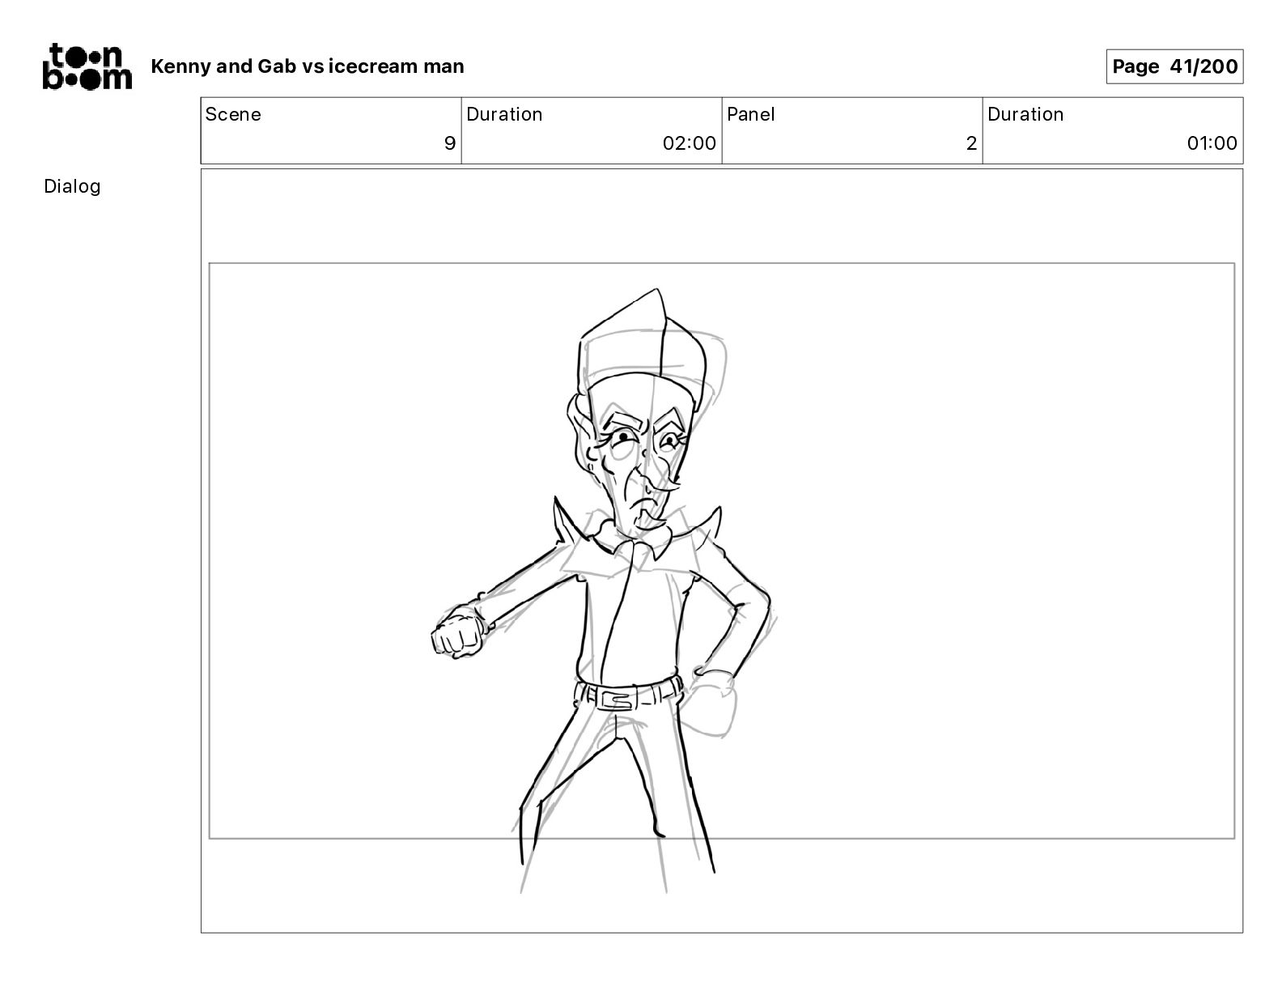This screenshot has height=991, width=1282.
Task: Select scene number value '9'
Action: click(x=450, y=143)
